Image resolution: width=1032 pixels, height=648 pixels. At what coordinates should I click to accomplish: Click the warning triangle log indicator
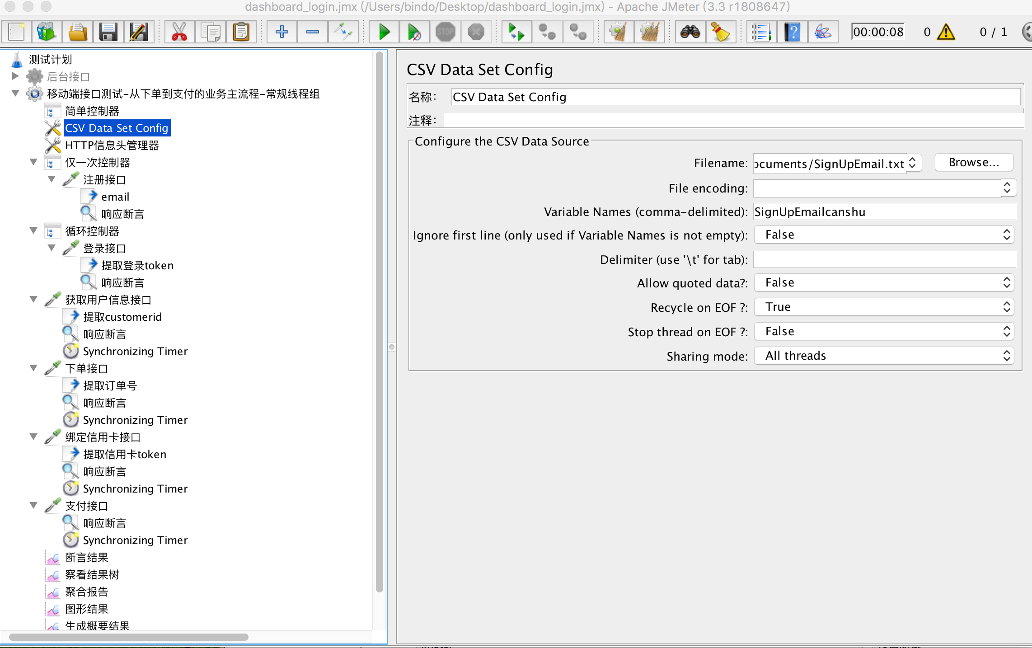946,32
